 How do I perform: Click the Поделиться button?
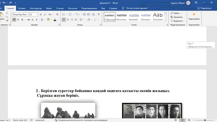pos(204,8)
